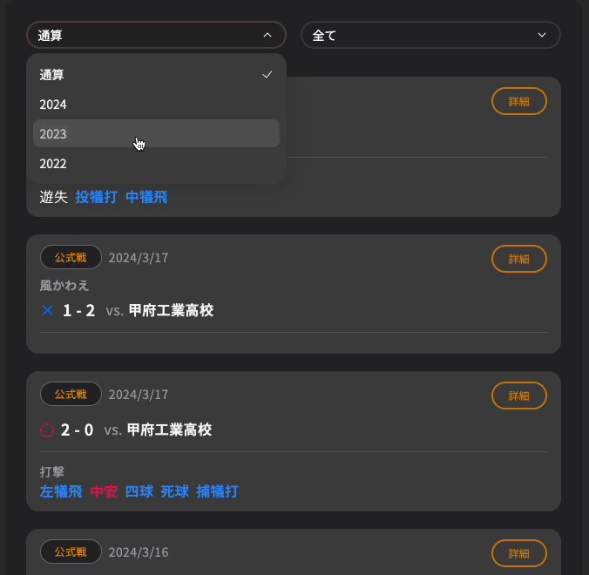589x575 pixels.
Task: Click the 中安 hit result in red
Action: click(x=104, y=491)
